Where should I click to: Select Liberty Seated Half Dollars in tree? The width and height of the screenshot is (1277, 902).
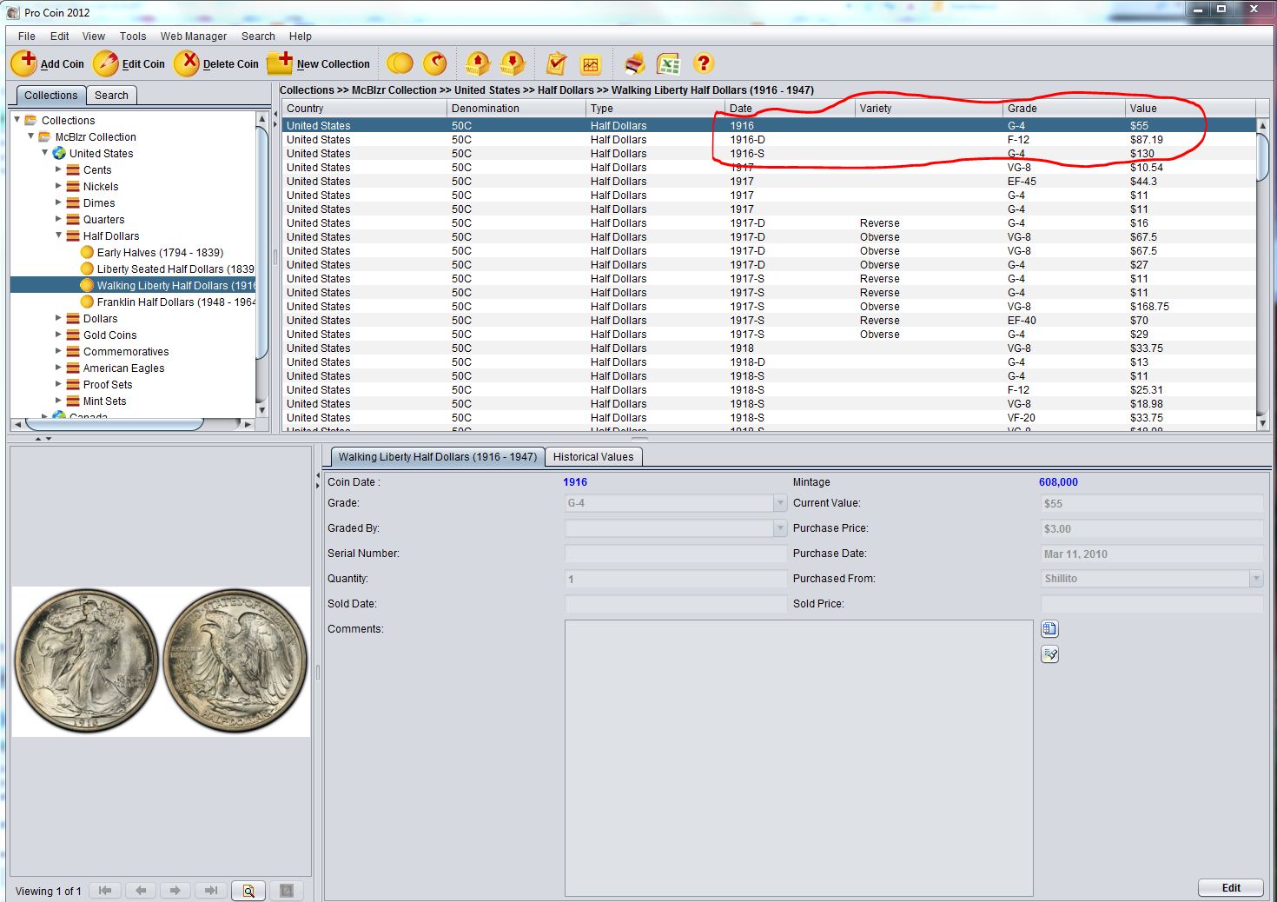click(x=175, y=269)
